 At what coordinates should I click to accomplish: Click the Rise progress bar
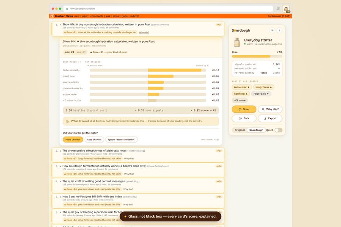coord(257,56)
